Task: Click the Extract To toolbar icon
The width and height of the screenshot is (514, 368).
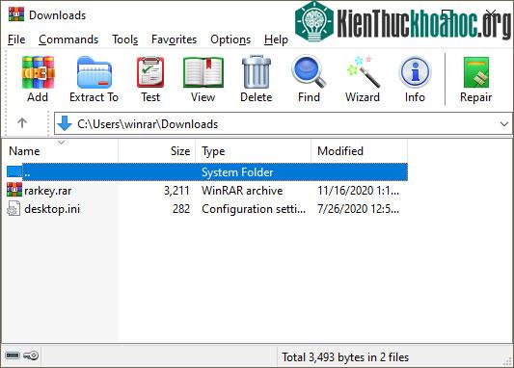Action: [95, 72]
